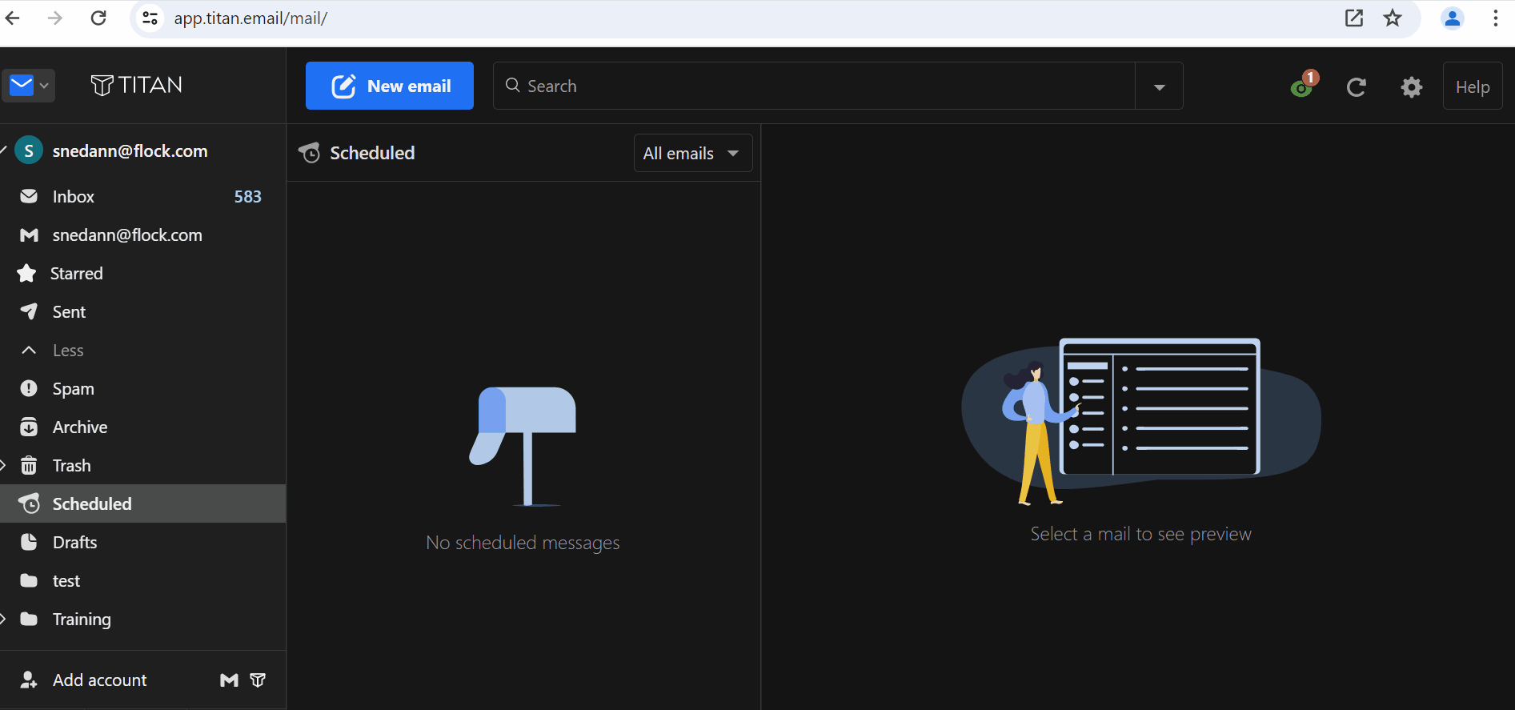The height and width of the screenshot is (710, 1515).
Task: Open the Spam folder
Action: tap(142, 388)
